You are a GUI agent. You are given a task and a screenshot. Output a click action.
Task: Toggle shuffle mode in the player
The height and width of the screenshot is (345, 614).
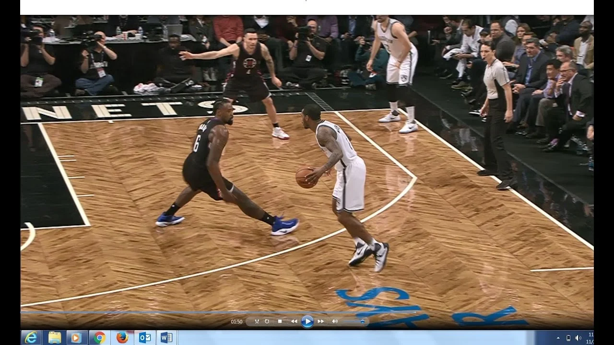click(257, 322)
